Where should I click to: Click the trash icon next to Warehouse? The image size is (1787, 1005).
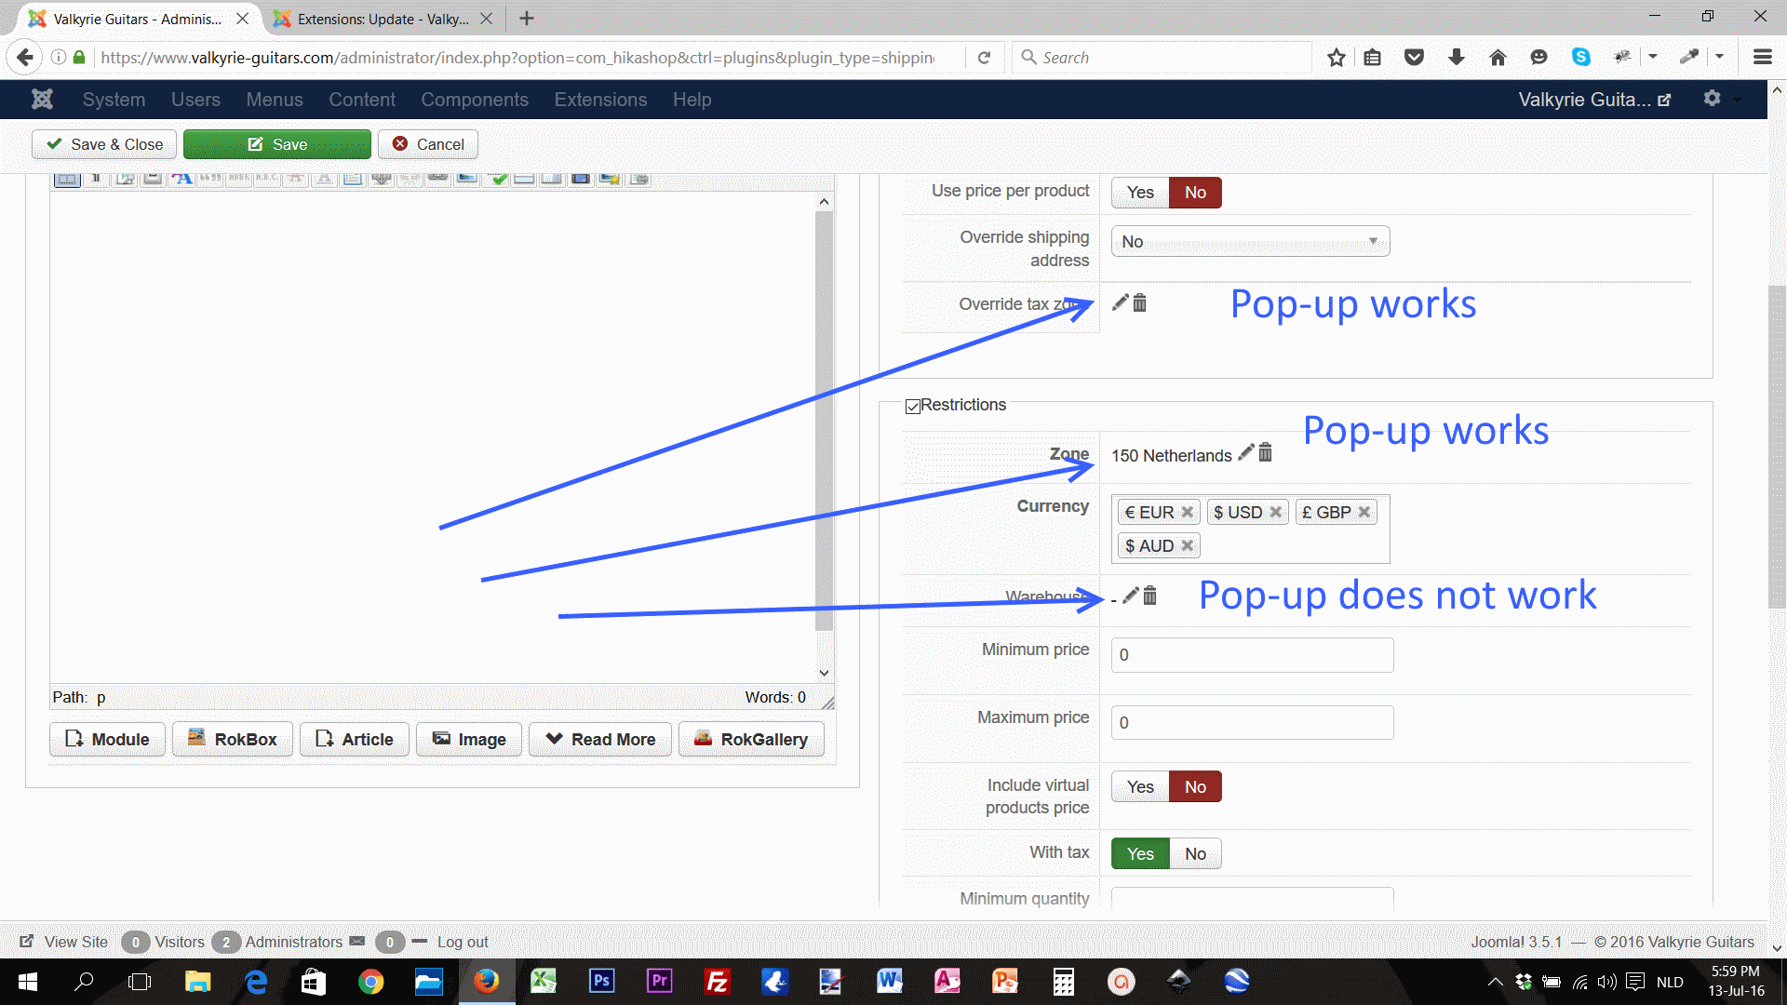click(x=1150, y=596)
